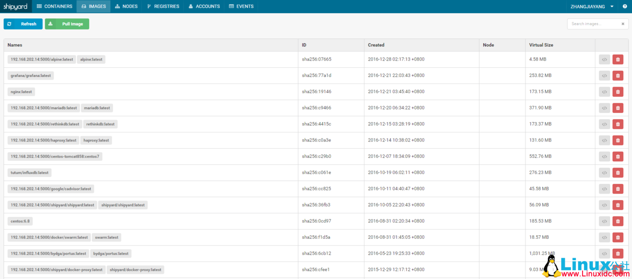Open the Nodes tab
This screenshot has height=279, width=632.
(126, 7)
